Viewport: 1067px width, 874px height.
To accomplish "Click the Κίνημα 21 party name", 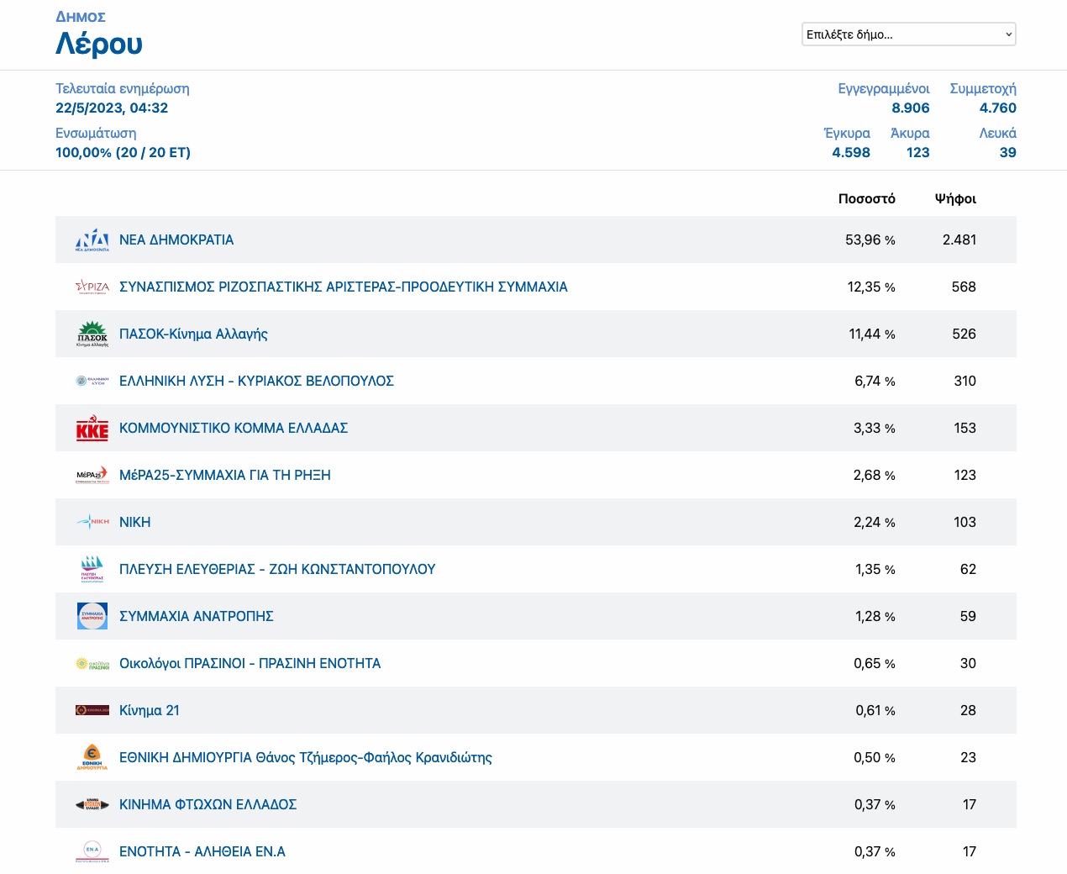I will pyautogui.click(x=150, y=710).
